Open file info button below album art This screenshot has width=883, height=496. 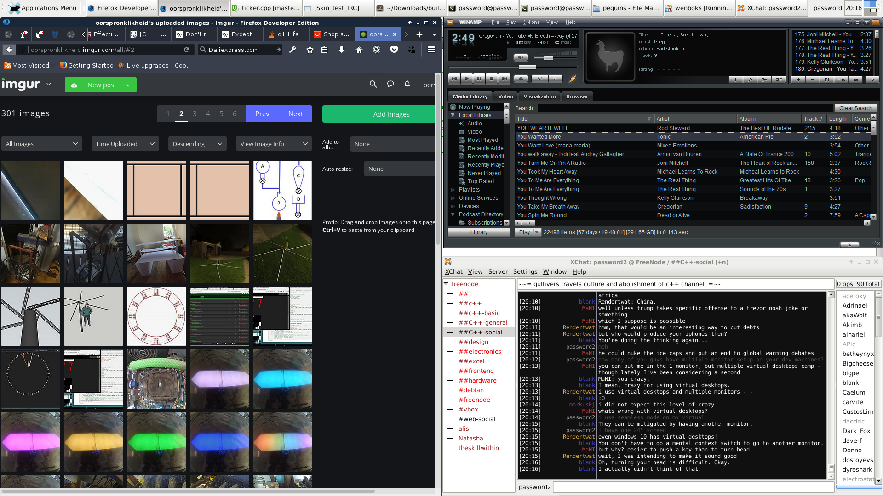pos(735,79)
